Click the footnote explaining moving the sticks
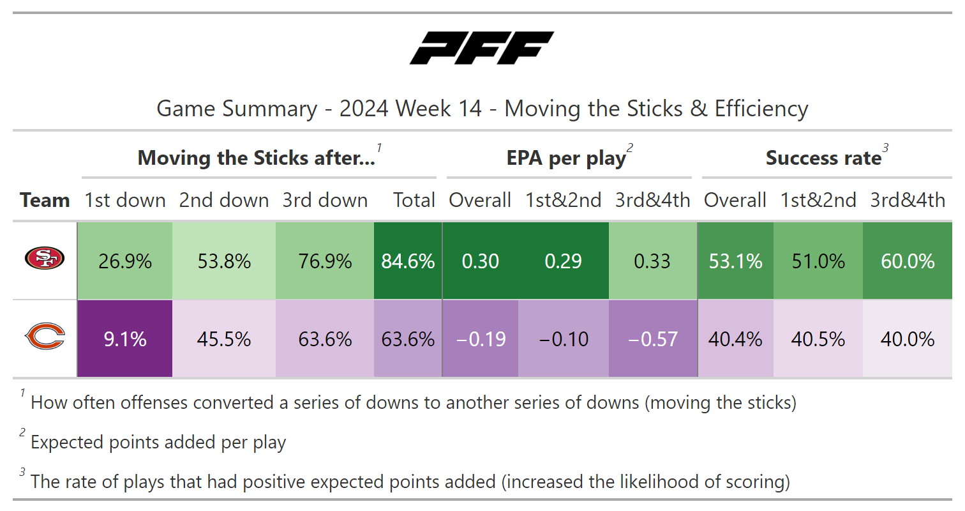The width and height of the screenshot is (965, 511). 413,403
